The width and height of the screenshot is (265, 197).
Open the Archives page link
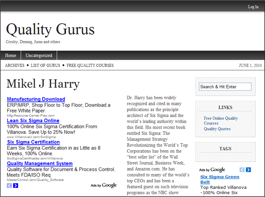click(x=15, y=65)
